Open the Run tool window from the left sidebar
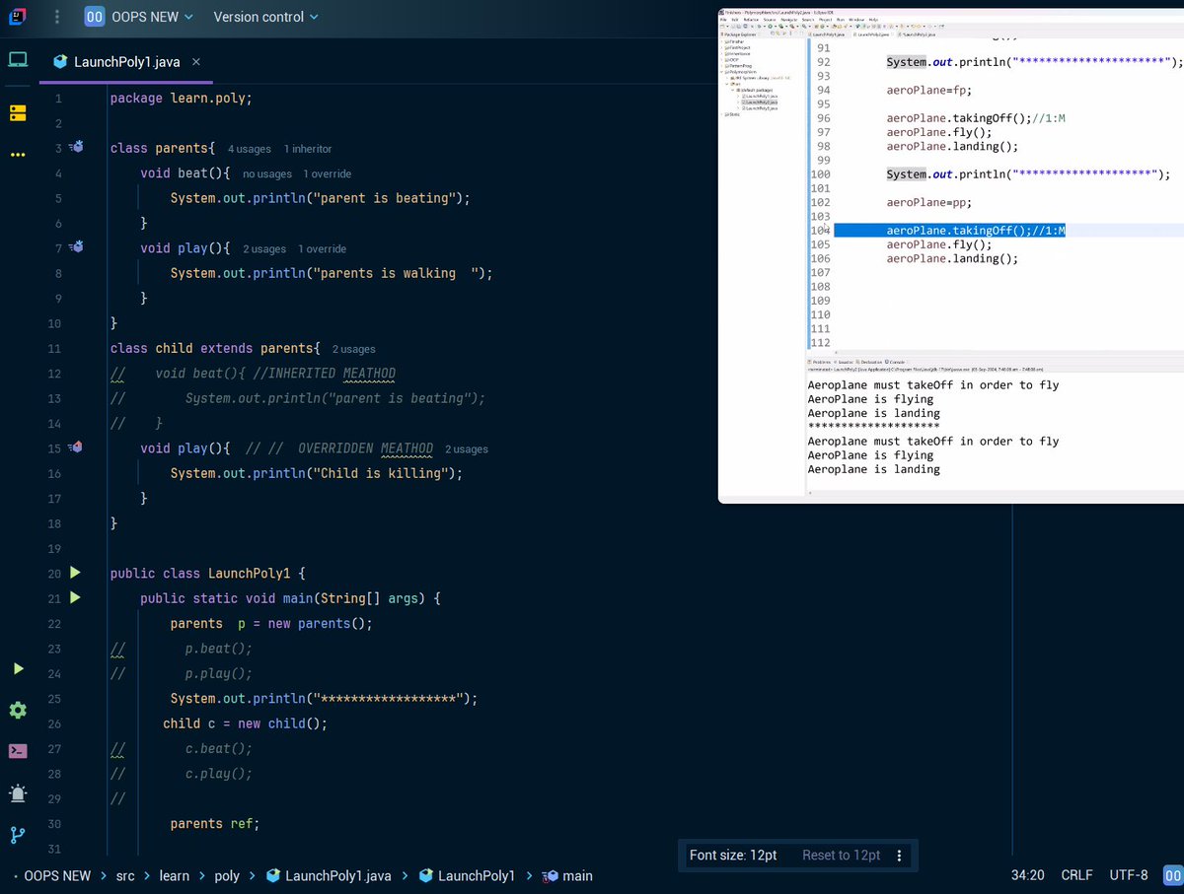 [x=17, y=668]
